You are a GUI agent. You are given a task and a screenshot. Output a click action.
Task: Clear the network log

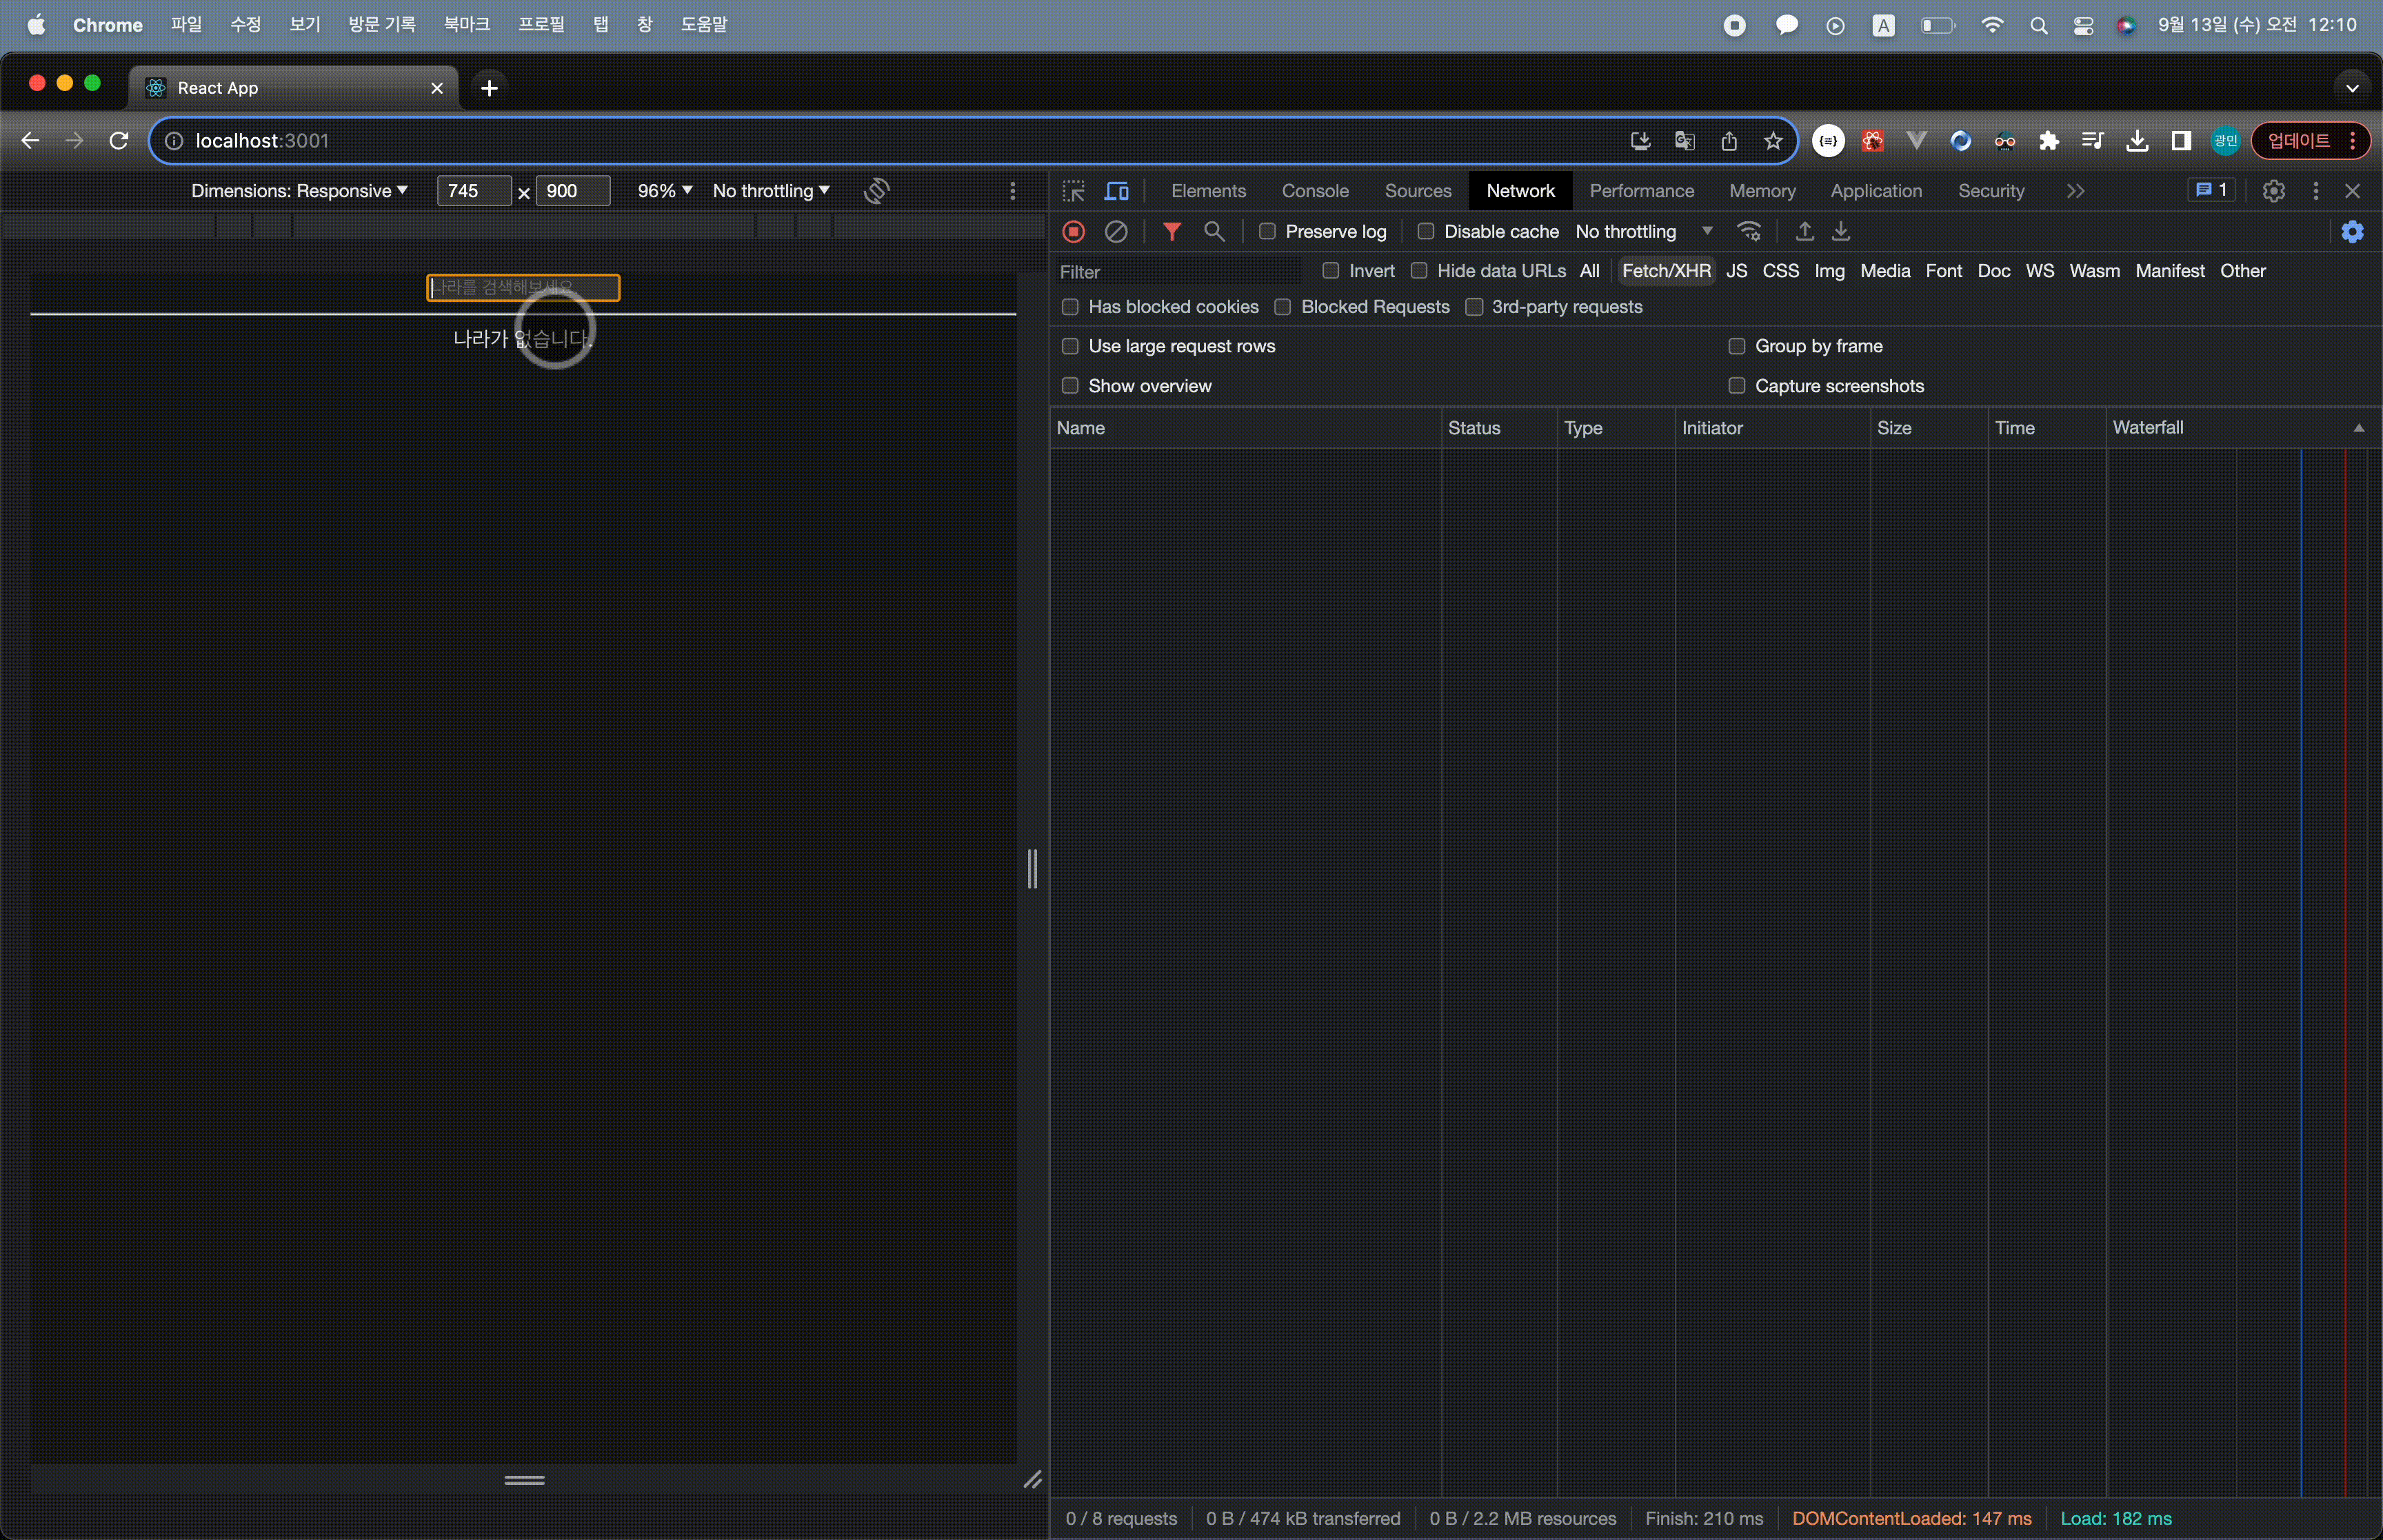(1116, 232)
